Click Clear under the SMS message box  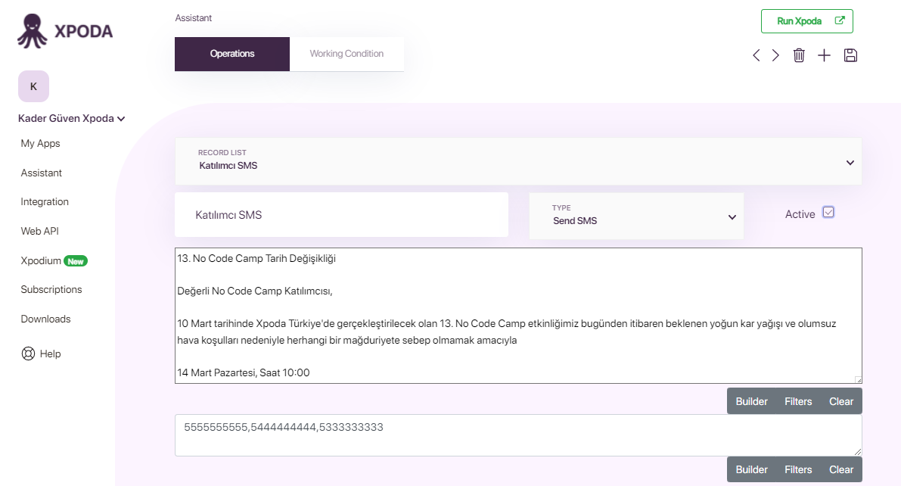click(x=841, y=401)
